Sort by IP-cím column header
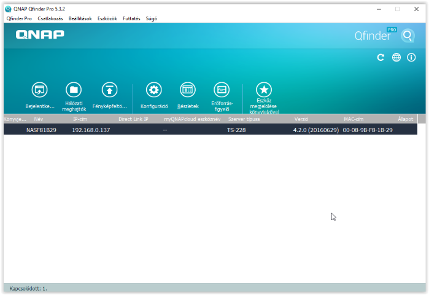The image size is (429, 295). 80,119
